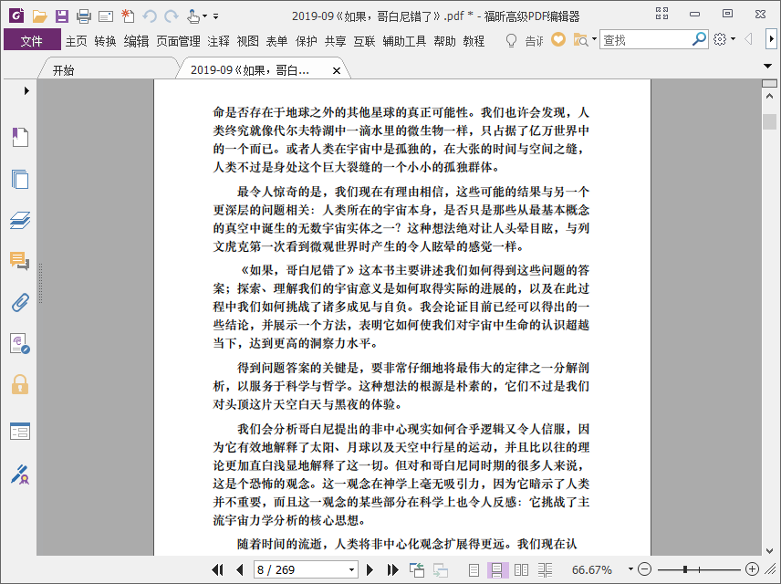The image size is (781, 584).
Task: Expand the left navigation panel arrow
Action: click(26, 90)
